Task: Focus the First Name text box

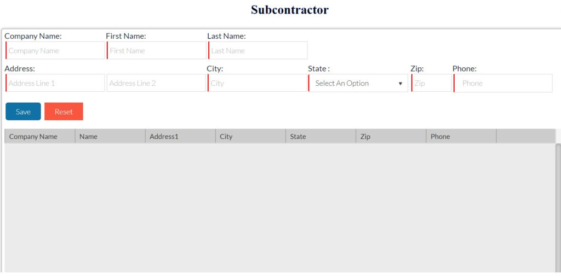Action: 156,50
